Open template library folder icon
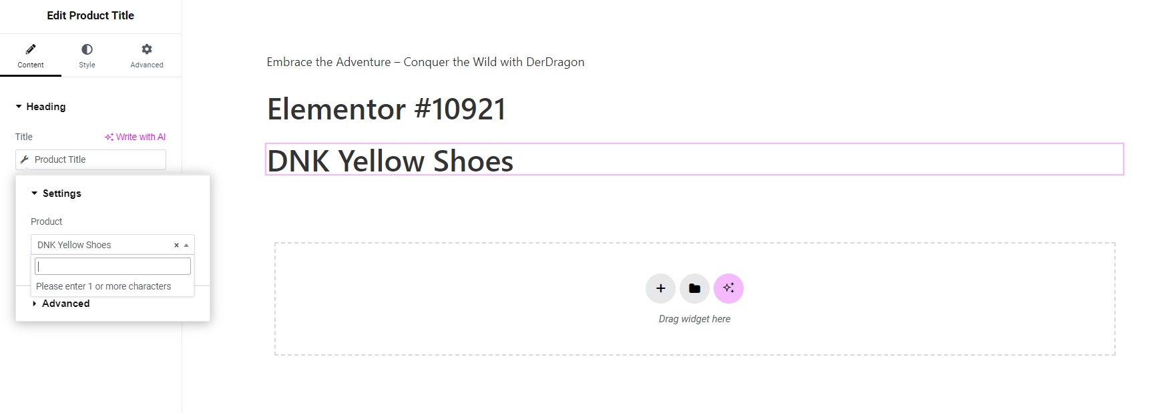This screenshot has height=413, width=1153. (x=694, y=288)
